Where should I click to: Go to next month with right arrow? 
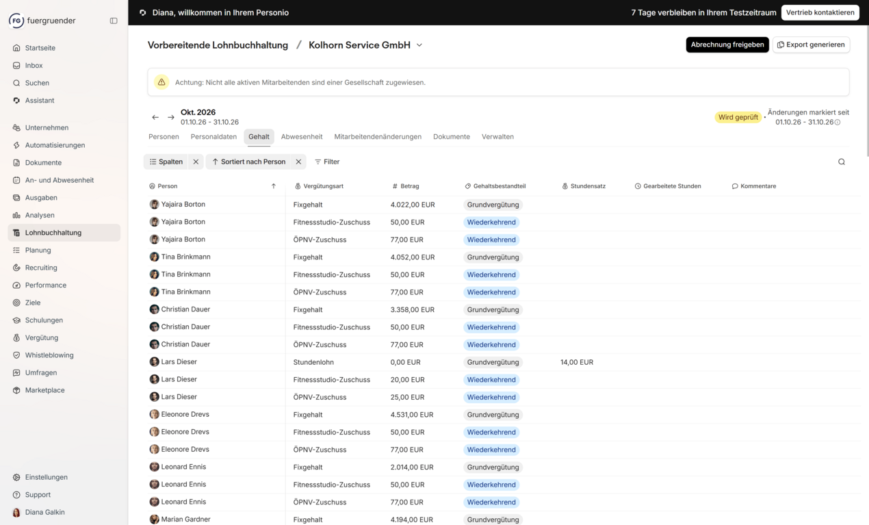point(171,117)
